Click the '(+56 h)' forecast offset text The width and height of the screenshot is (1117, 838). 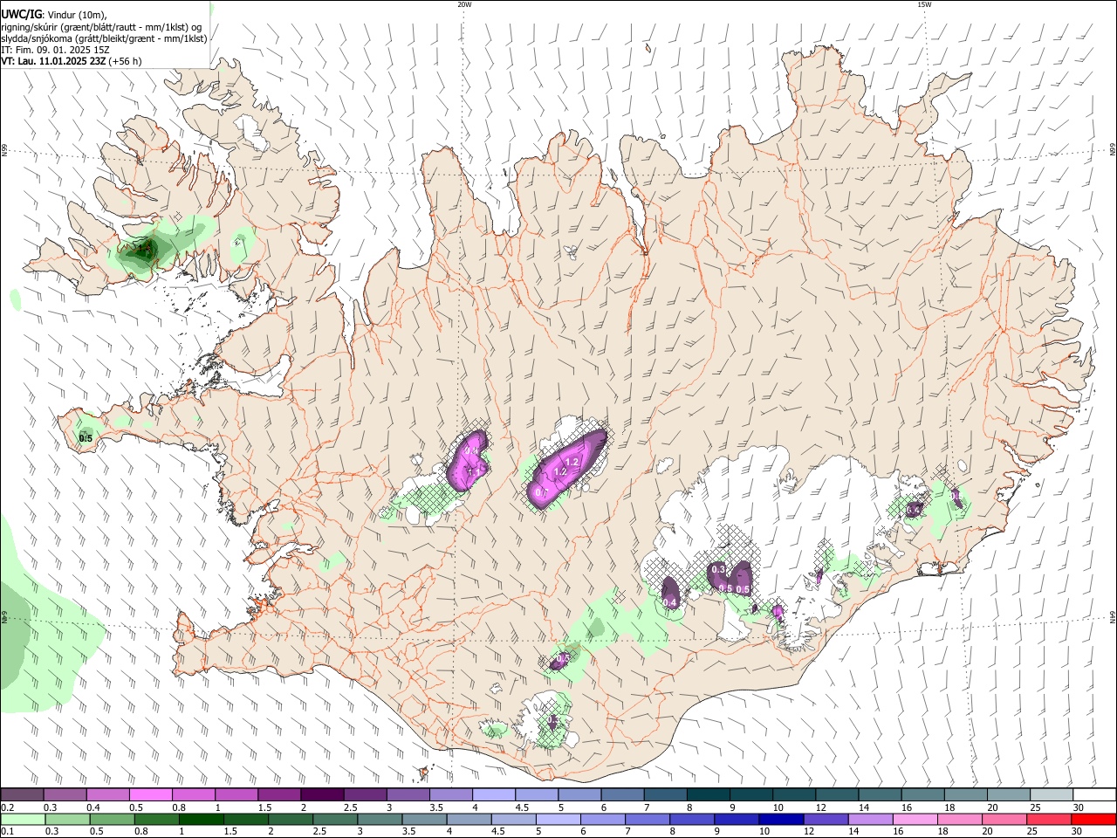tap(125, 61)
